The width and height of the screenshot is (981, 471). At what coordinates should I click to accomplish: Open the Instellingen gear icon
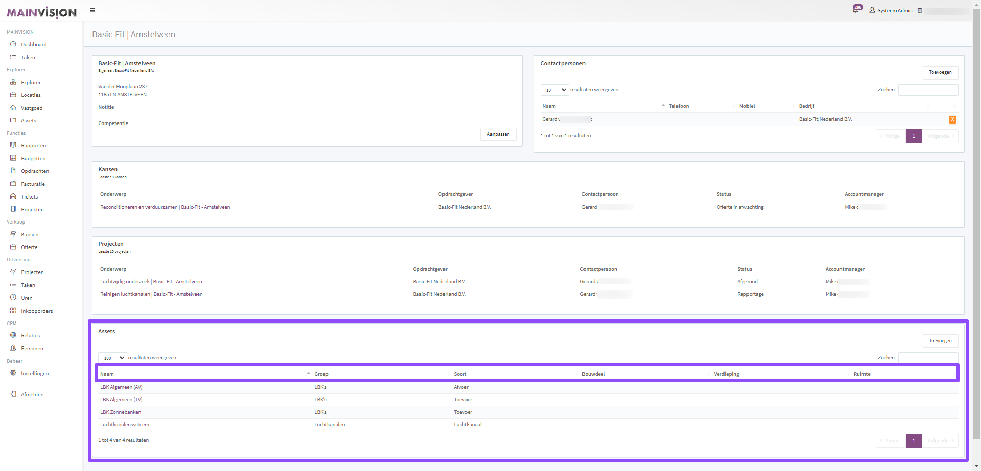(13, 373)
